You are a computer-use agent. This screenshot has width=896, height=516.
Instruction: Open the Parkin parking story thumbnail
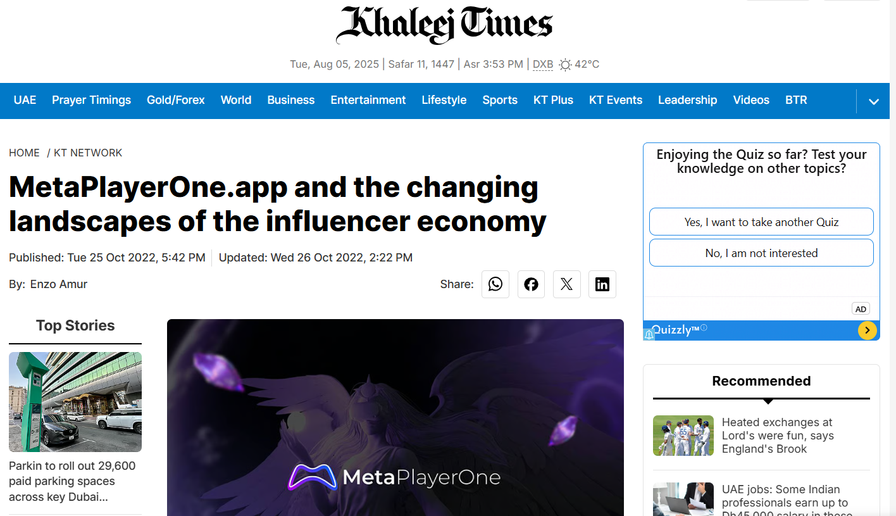[75, 402]
